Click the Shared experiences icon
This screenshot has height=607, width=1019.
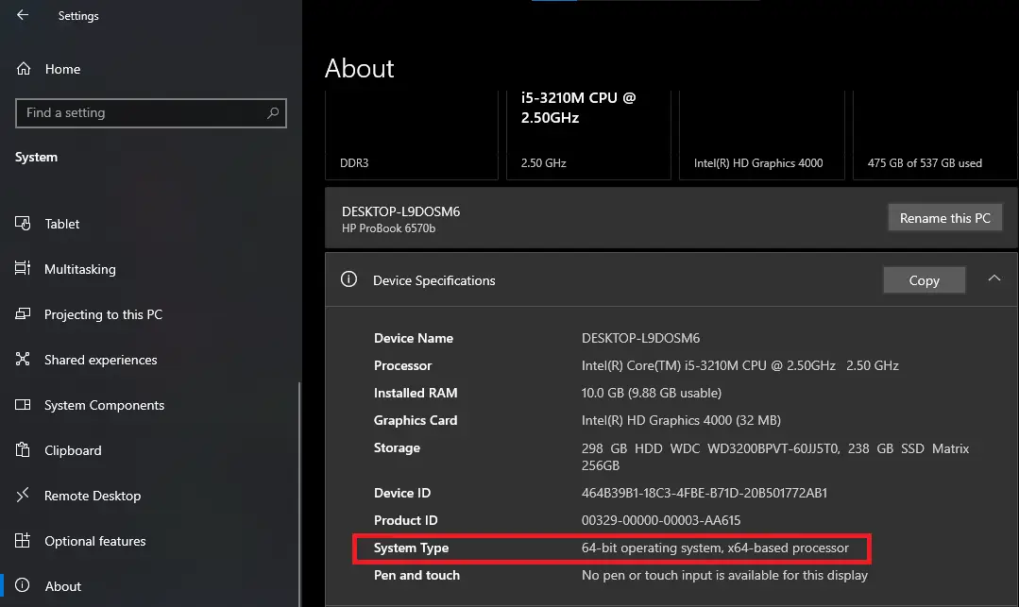(22, 360)
